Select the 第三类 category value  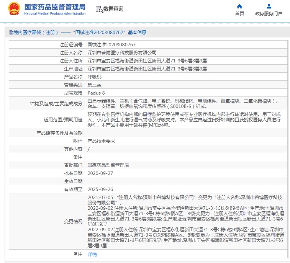pos(94,85)
